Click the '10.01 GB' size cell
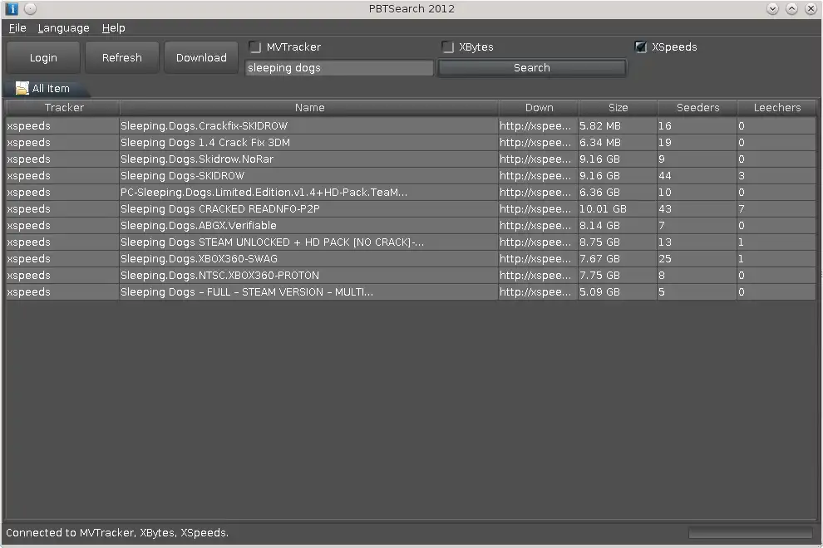Screen dimensions: 823x548 [x=617, y=208]
